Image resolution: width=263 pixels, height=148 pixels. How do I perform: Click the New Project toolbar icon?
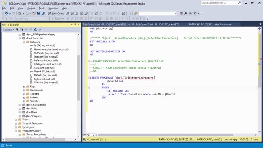tap(20, 14)
